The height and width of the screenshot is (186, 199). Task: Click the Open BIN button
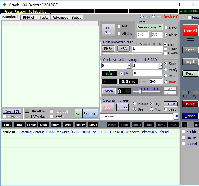[x=12, y=112]
